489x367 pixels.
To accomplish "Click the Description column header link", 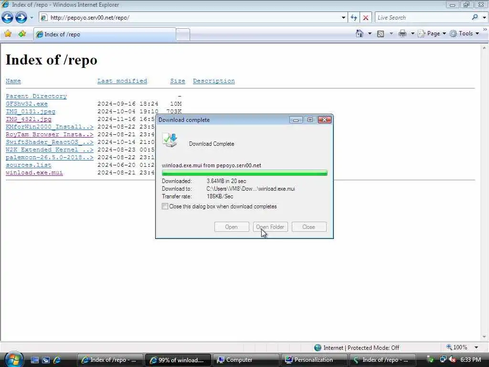I will 214,81.
